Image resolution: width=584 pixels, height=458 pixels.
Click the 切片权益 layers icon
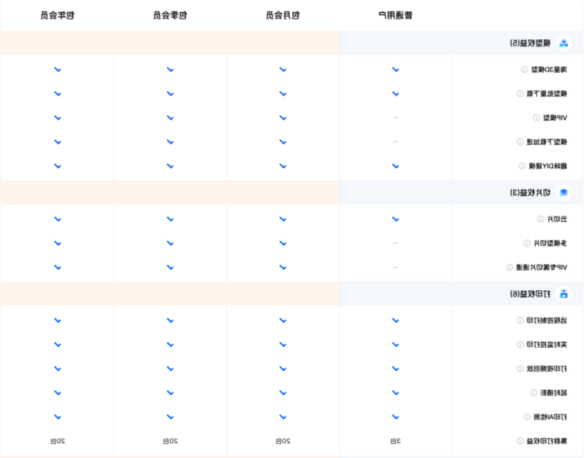click(x=563, y=192)
